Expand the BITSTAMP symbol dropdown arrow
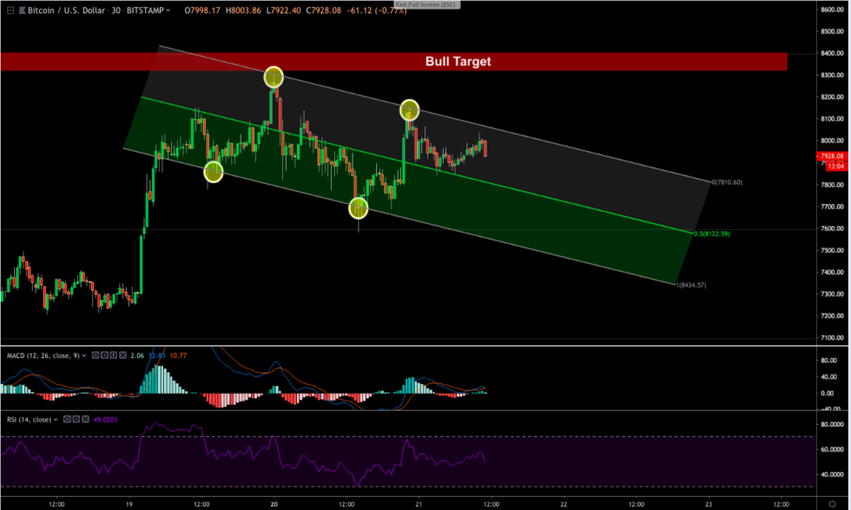Viewport: 851px width, 510px height. tap(168, 10)
